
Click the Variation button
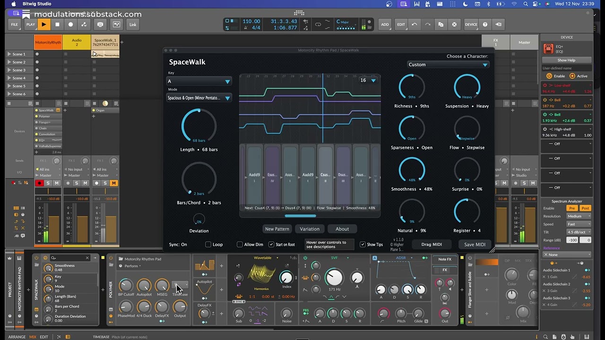(310, 229)
